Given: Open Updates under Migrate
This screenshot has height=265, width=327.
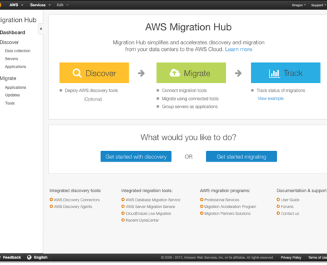Looking at the screenshot, I should (x=13, y=95).
